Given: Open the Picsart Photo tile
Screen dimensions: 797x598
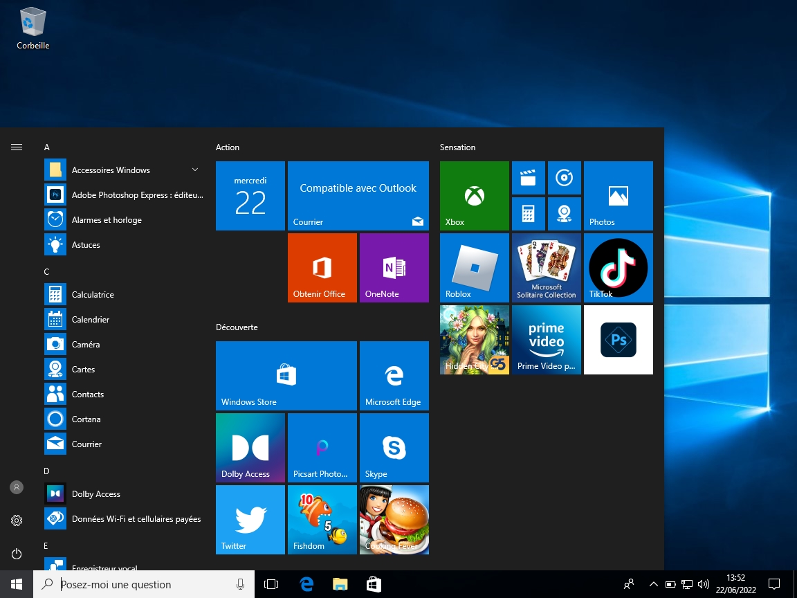Looking at the screenshot, I should click(x=322, y=448).
